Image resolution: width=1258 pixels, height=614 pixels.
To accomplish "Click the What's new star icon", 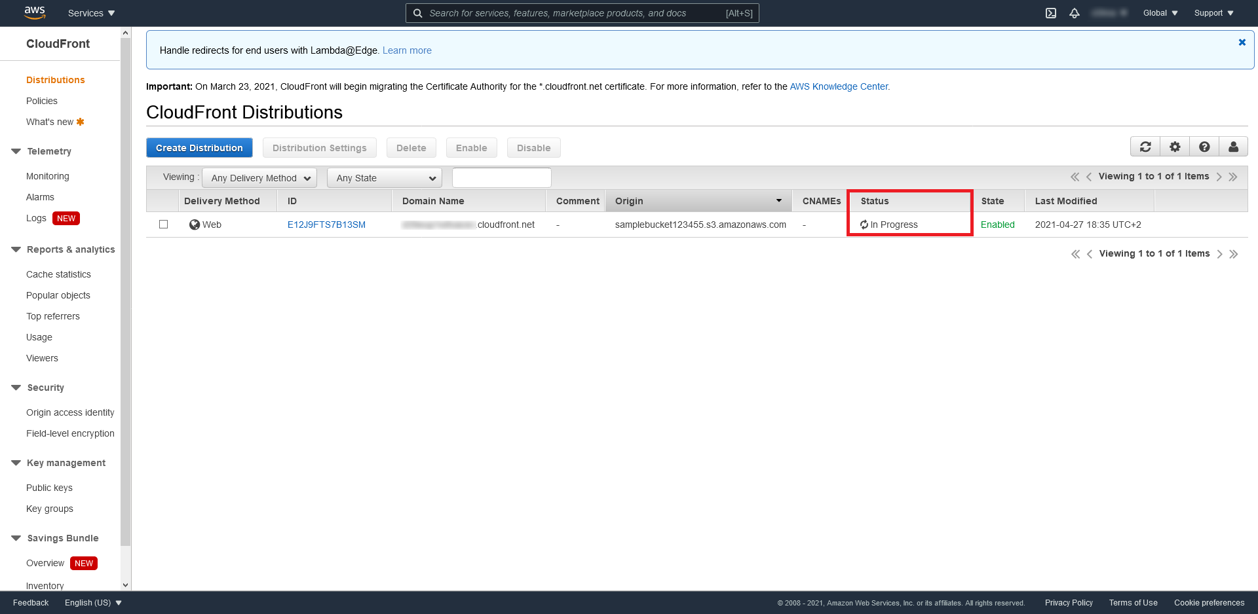I will (81, 122).
